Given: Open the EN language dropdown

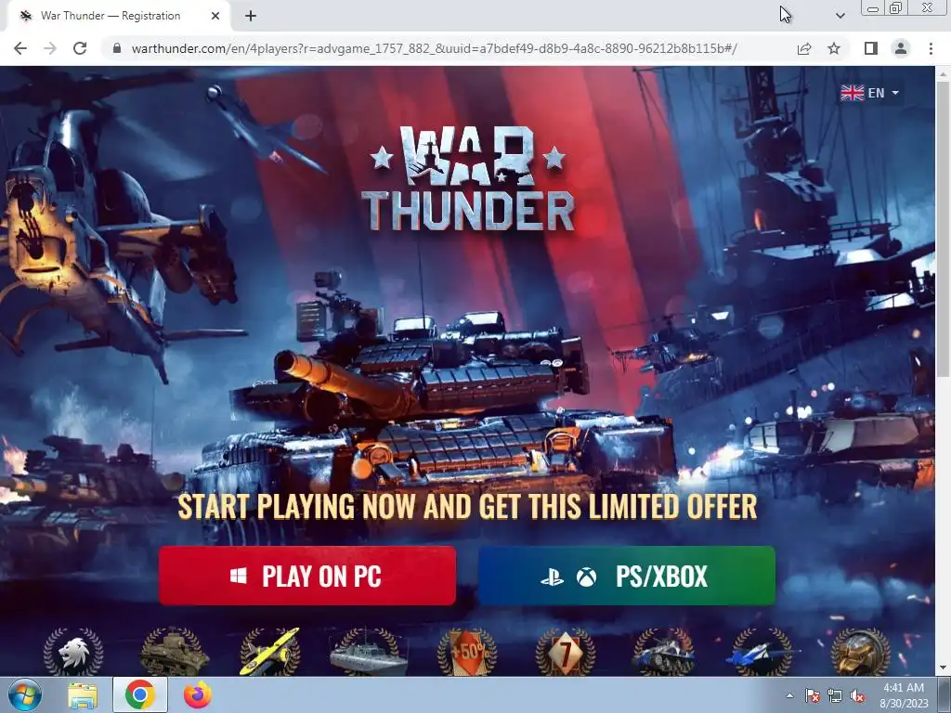Looking at the screenshot, I should (x=869, y=93).
